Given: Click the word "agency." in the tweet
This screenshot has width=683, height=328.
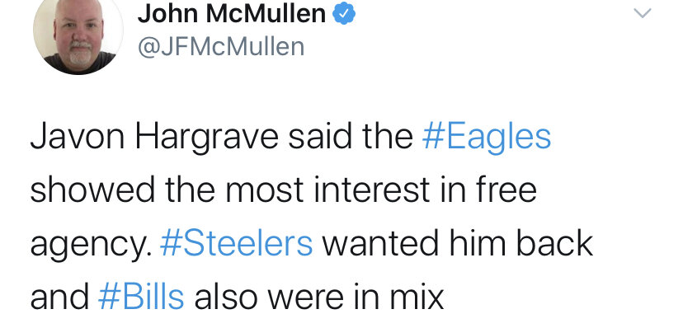Looking at the screenshot, I should click(x=91, y=246).
